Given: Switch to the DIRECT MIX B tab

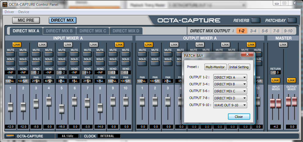Looking at the screenshot, I should coord(59,31).
